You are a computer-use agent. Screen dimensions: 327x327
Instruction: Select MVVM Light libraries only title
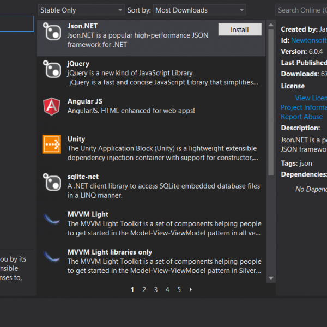click(110, 252)
